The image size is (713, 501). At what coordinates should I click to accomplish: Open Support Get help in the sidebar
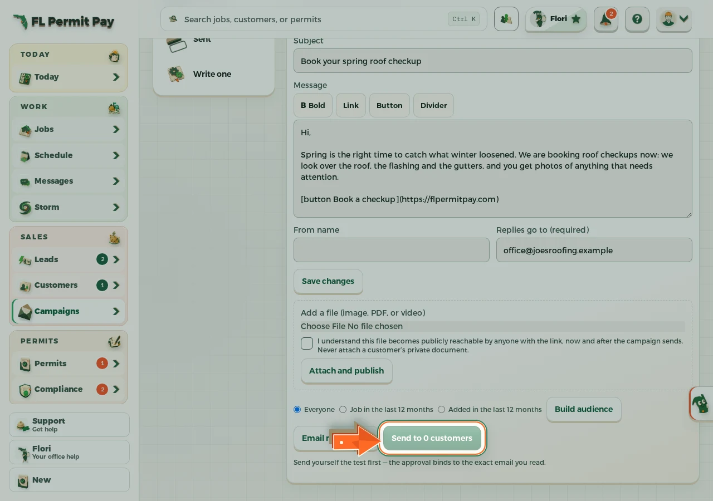[69, 425]
